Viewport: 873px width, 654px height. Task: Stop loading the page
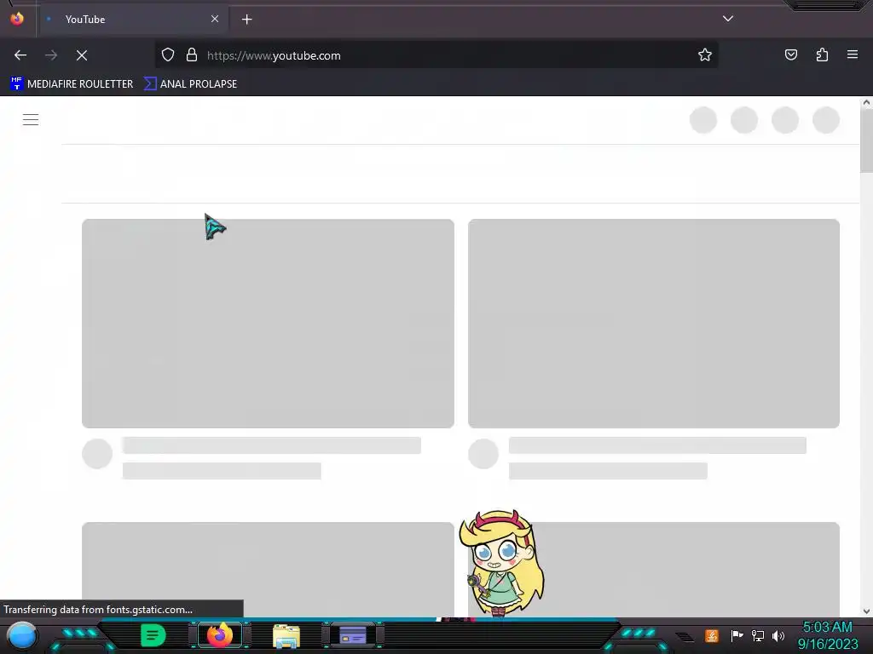[82, 55]
